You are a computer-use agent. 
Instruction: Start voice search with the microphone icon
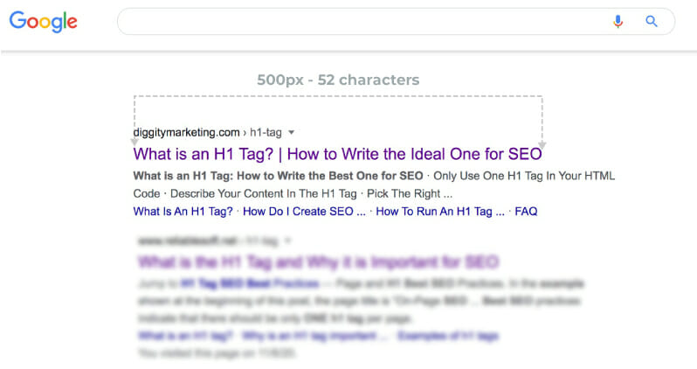[x=618, y=22]
